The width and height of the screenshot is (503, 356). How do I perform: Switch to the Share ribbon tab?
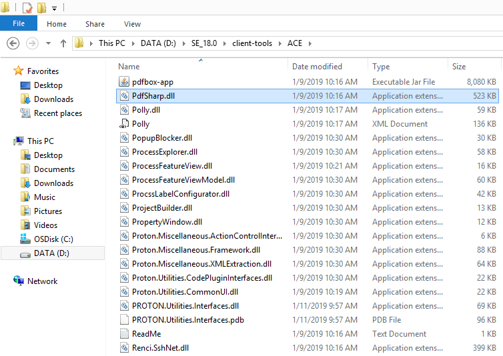pyautogui.click(x=95, y=24)
